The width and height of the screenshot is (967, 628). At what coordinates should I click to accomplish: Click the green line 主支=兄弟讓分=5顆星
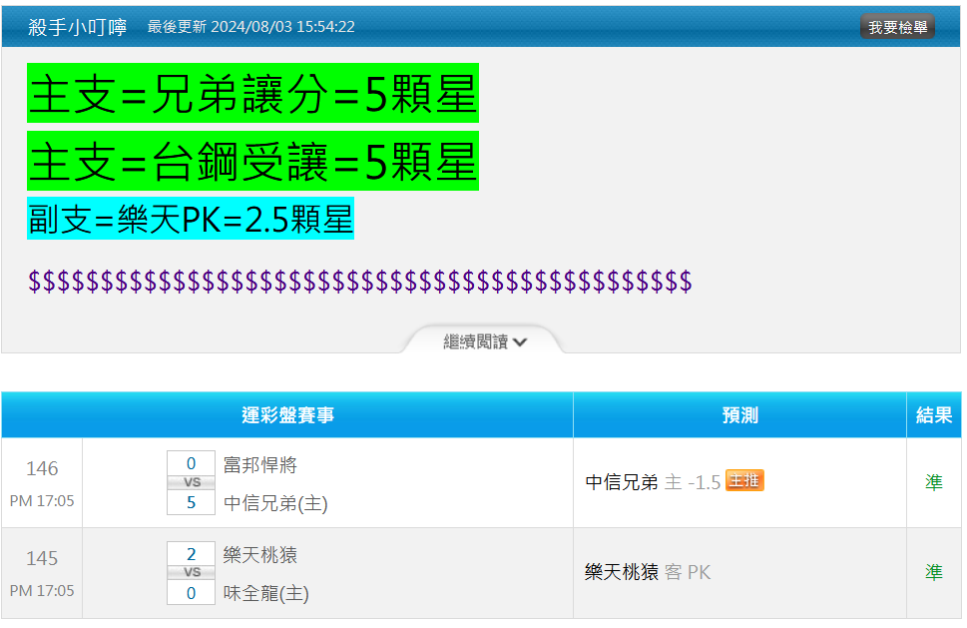252,93
